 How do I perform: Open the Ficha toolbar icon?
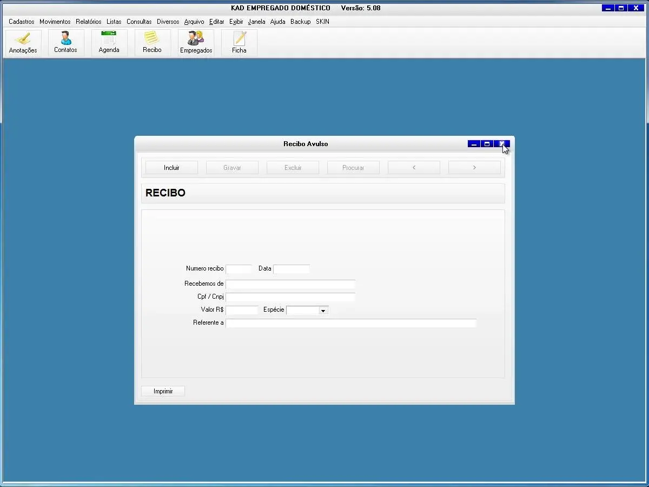239,43
